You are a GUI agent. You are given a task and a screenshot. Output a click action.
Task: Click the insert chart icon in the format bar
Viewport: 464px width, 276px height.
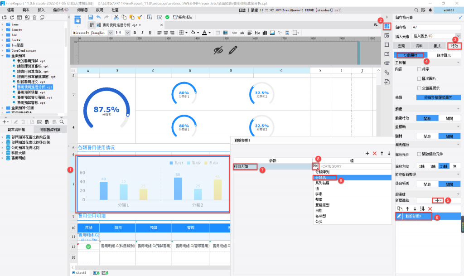click(266, 33)
